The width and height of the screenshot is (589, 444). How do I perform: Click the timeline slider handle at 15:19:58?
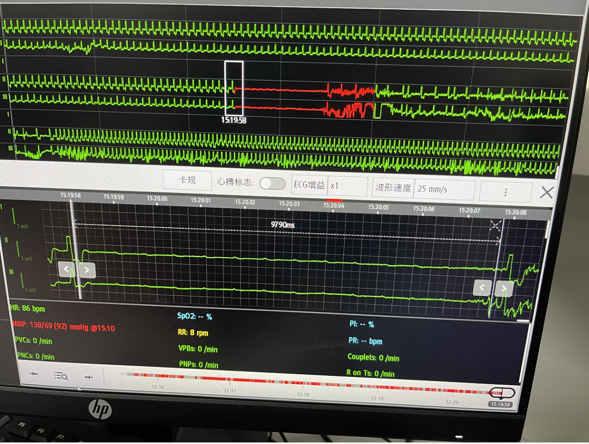coord(502,393)
